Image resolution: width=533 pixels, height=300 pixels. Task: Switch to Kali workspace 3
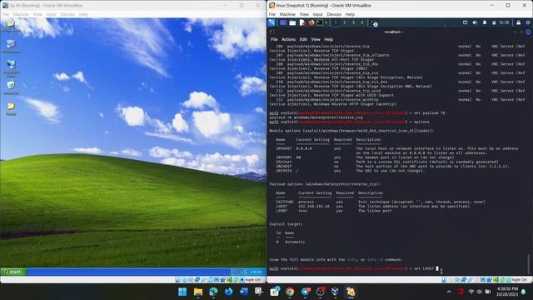tap(353, 22)
